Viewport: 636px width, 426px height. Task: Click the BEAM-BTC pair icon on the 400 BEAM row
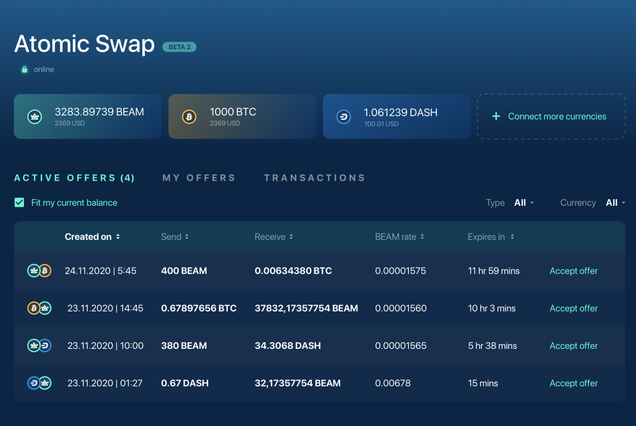[x=39, y=271]
